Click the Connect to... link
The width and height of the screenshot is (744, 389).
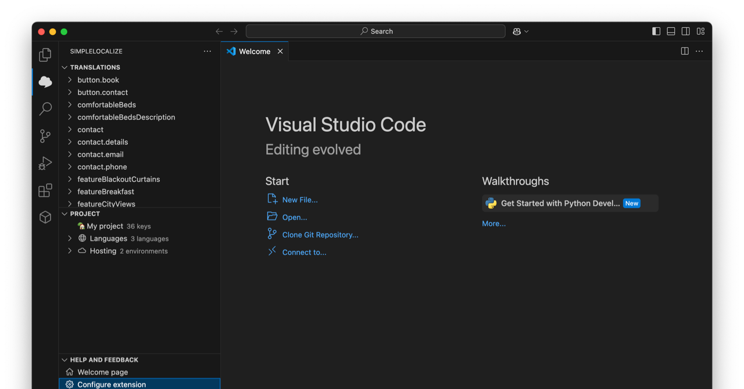[x=304, y=252]
